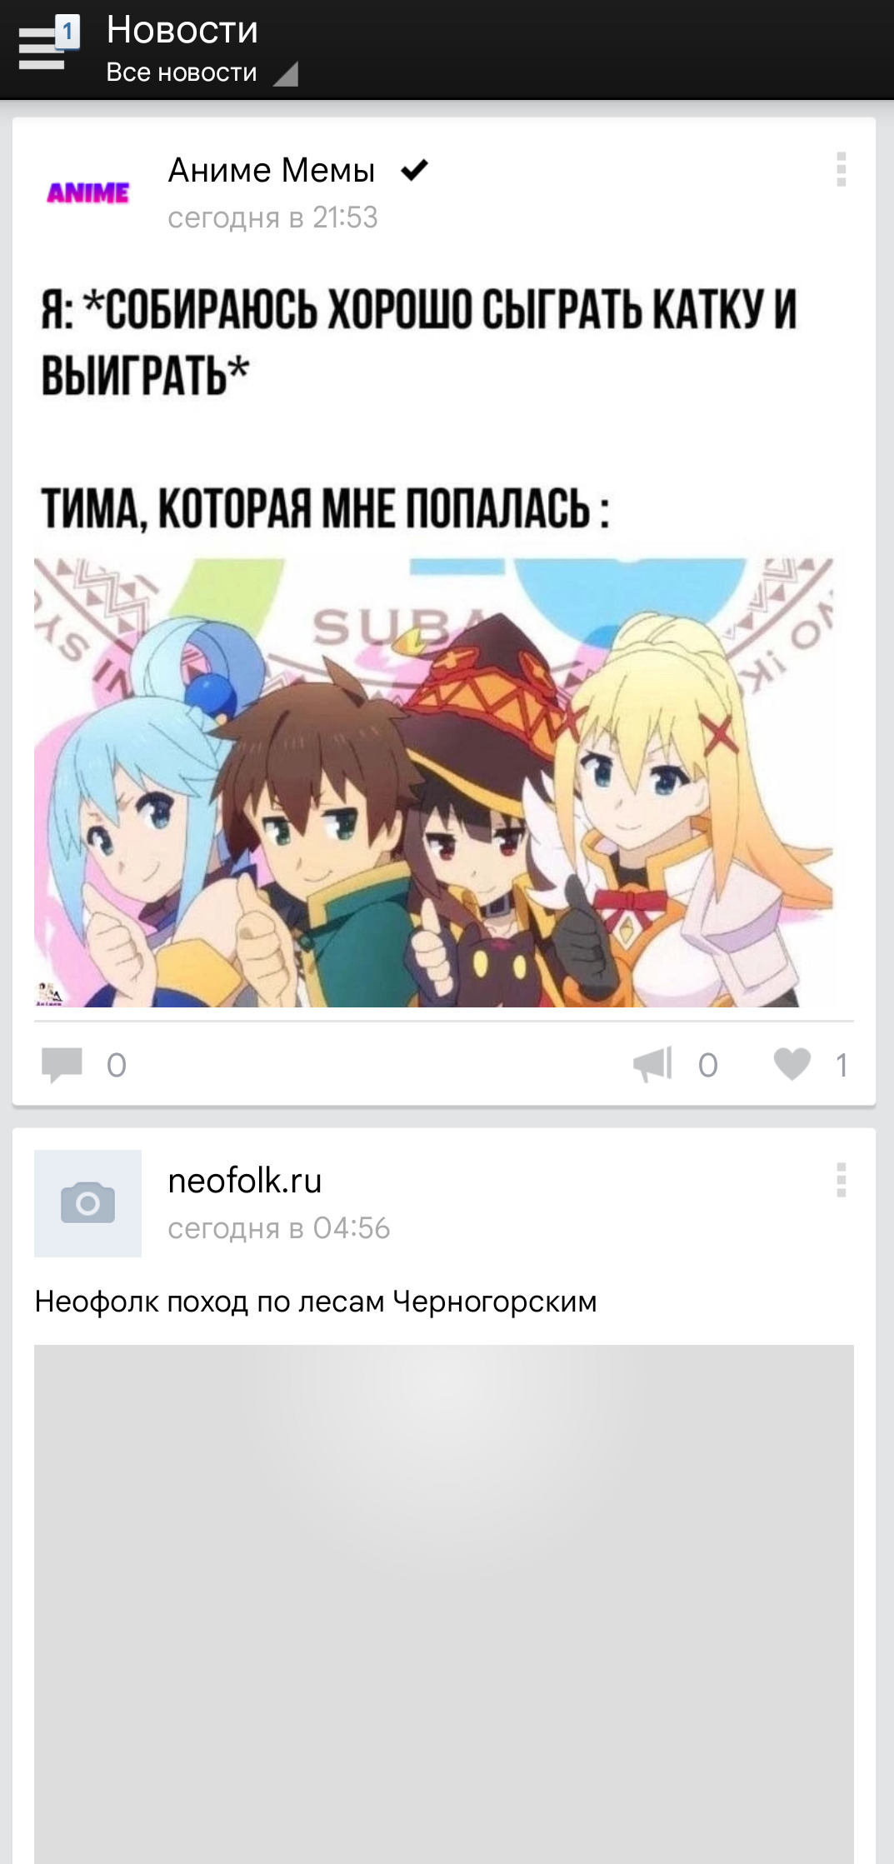Tap the verified checkmark next to Аниме Мемы
The image size is (894, 1864).
coord(414,170)
